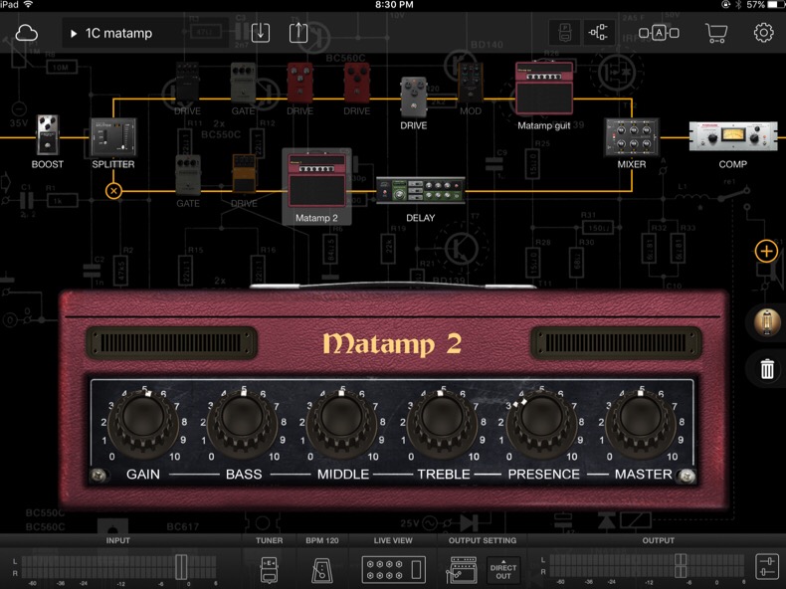Switch to dual signal path mode
786x589 pixels.
tap(598, 33)
